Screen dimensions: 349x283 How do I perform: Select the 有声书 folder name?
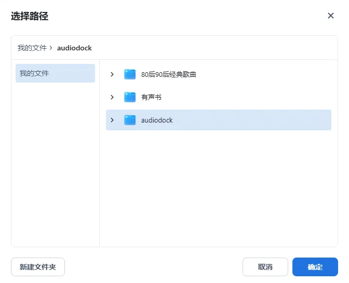pyautogui.click(x=151, y=97)
